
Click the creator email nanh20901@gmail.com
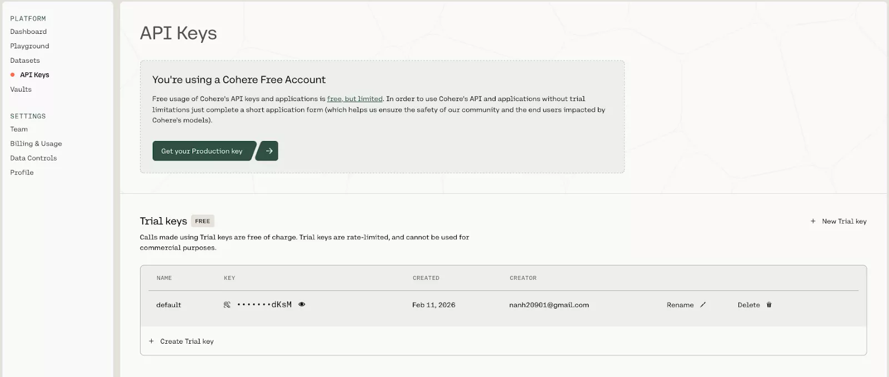click(549, 305)
